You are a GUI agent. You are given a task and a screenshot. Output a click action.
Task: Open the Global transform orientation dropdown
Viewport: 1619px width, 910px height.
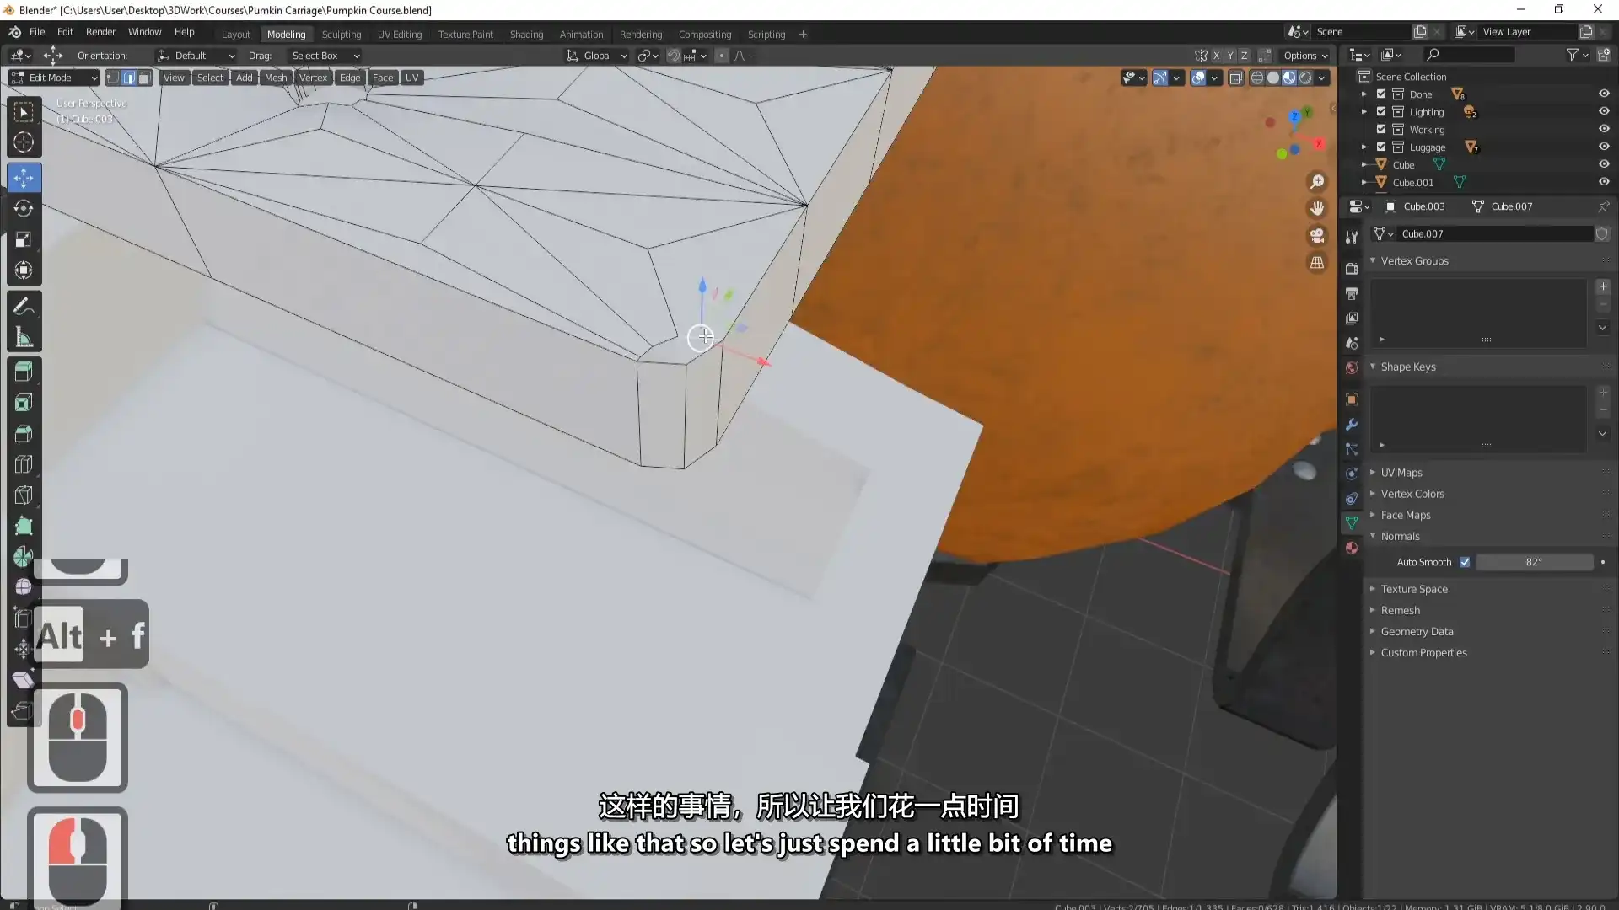click(596, 56)
